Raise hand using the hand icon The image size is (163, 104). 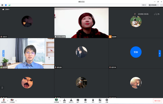click(93, 101)
